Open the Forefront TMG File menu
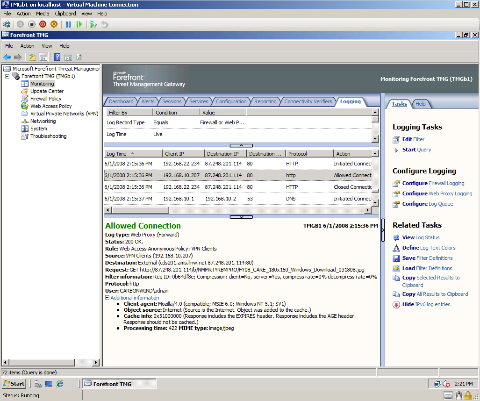480x401 pixels. pyautogui.click(x=9, y=46)
